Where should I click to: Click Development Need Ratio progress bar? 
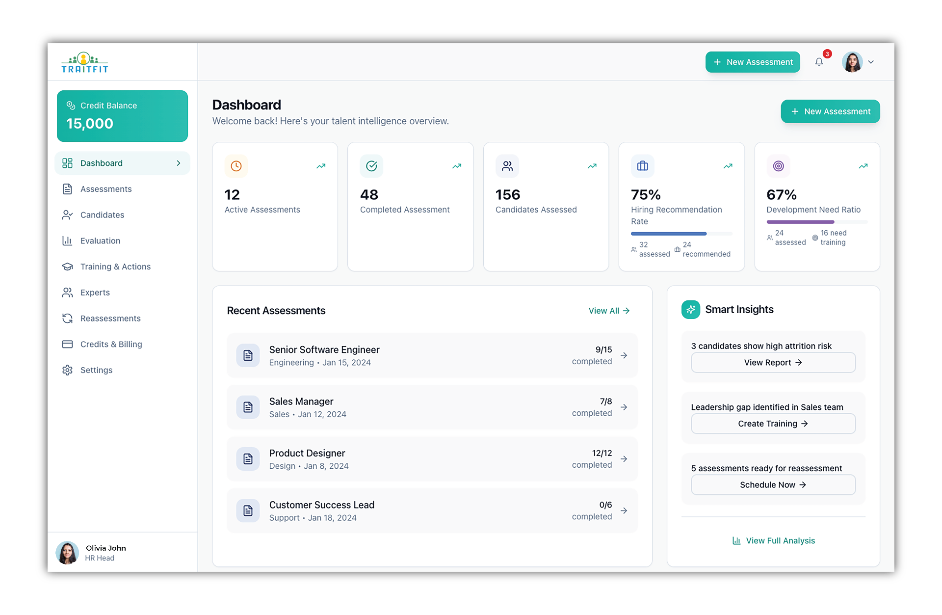(x=817, y=222)
